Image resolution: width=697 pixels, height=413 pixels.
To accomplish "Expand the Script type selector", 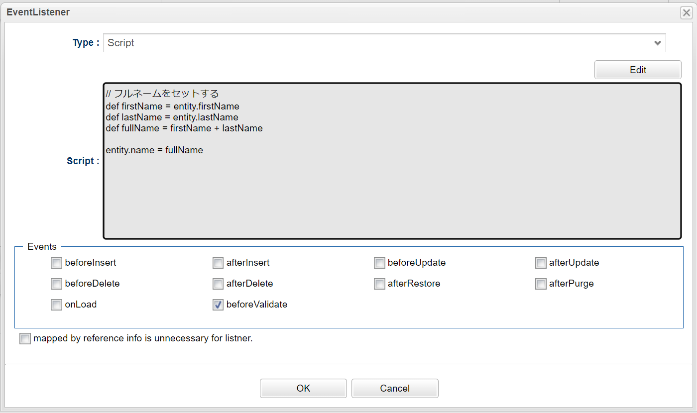I will point(383,43).
